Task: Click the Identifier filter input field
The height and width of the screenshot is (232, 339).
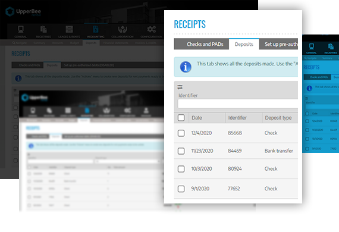Action: coord(238,104)
